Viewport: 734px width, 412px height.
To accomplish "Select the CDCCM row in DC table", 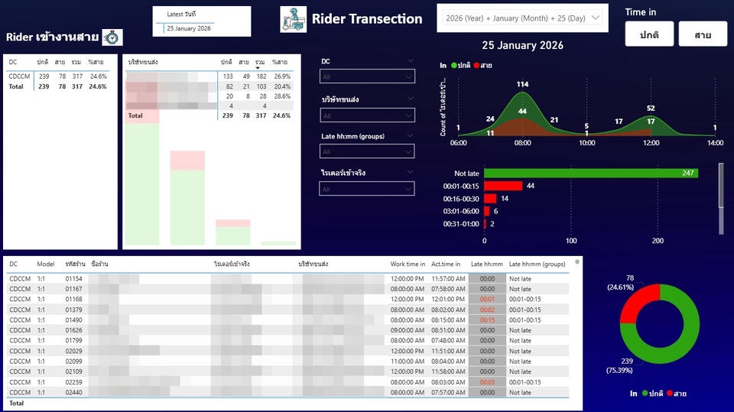I will tap(19, 76).
